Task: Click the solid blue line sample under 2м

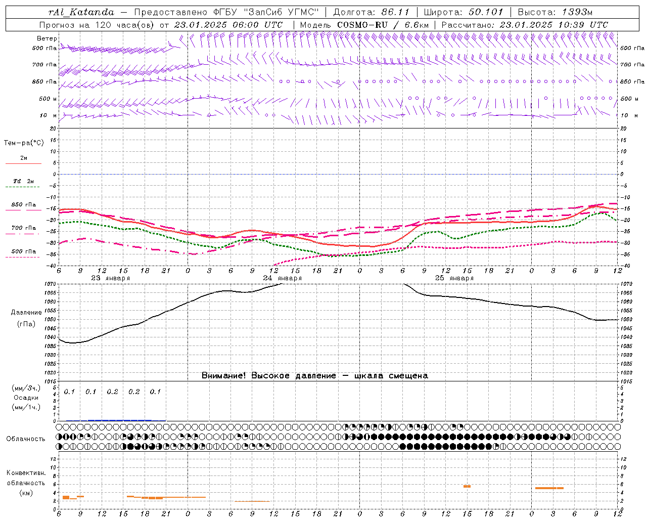Action: pyautogui.click(x=23, y=164)
